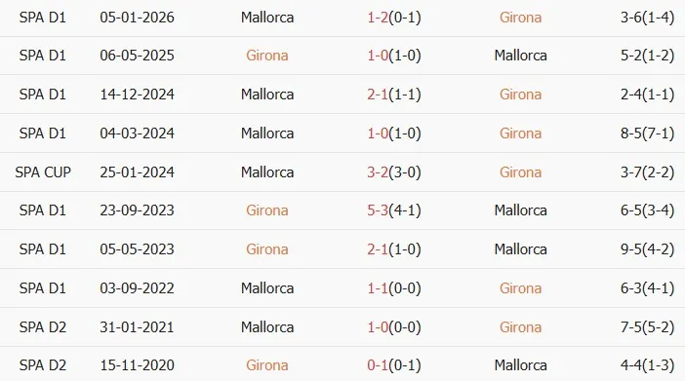Select Mallorca away team on 06-05-2025
Viewport: 685px width, 381px height.
[520, 56]
